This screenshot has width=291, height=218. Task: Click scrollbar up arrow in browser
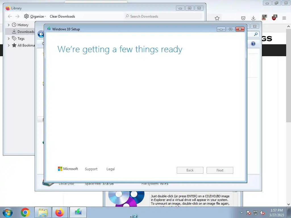coord(288,26)
